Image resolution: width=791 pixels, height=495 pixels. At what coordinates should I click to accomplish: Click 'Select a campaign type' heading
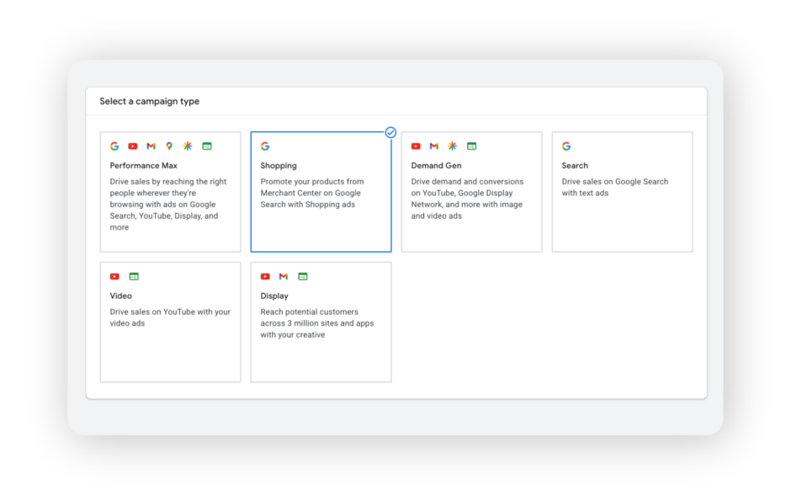pos(149,101)
